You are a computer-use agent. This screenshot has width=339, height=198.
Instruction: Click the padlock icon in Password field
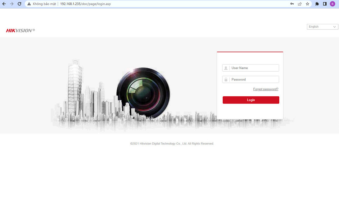tap(226, 80)
